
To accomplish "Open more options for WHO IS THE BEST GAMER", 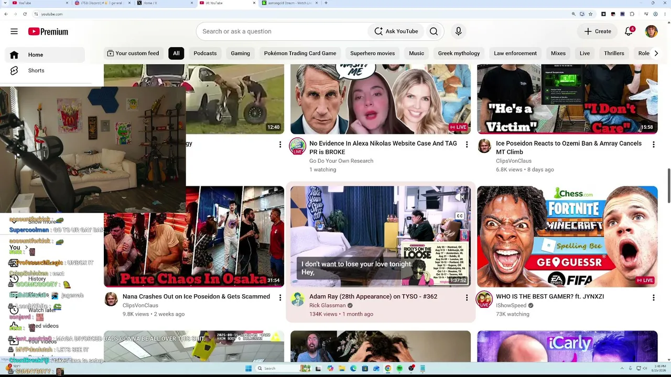I will click(653, 297).
